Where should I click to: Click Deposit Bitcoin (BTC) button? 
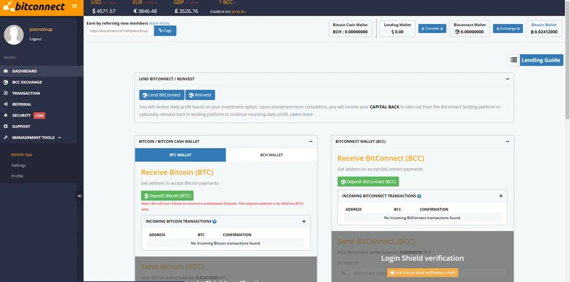[x=167, y=196]
